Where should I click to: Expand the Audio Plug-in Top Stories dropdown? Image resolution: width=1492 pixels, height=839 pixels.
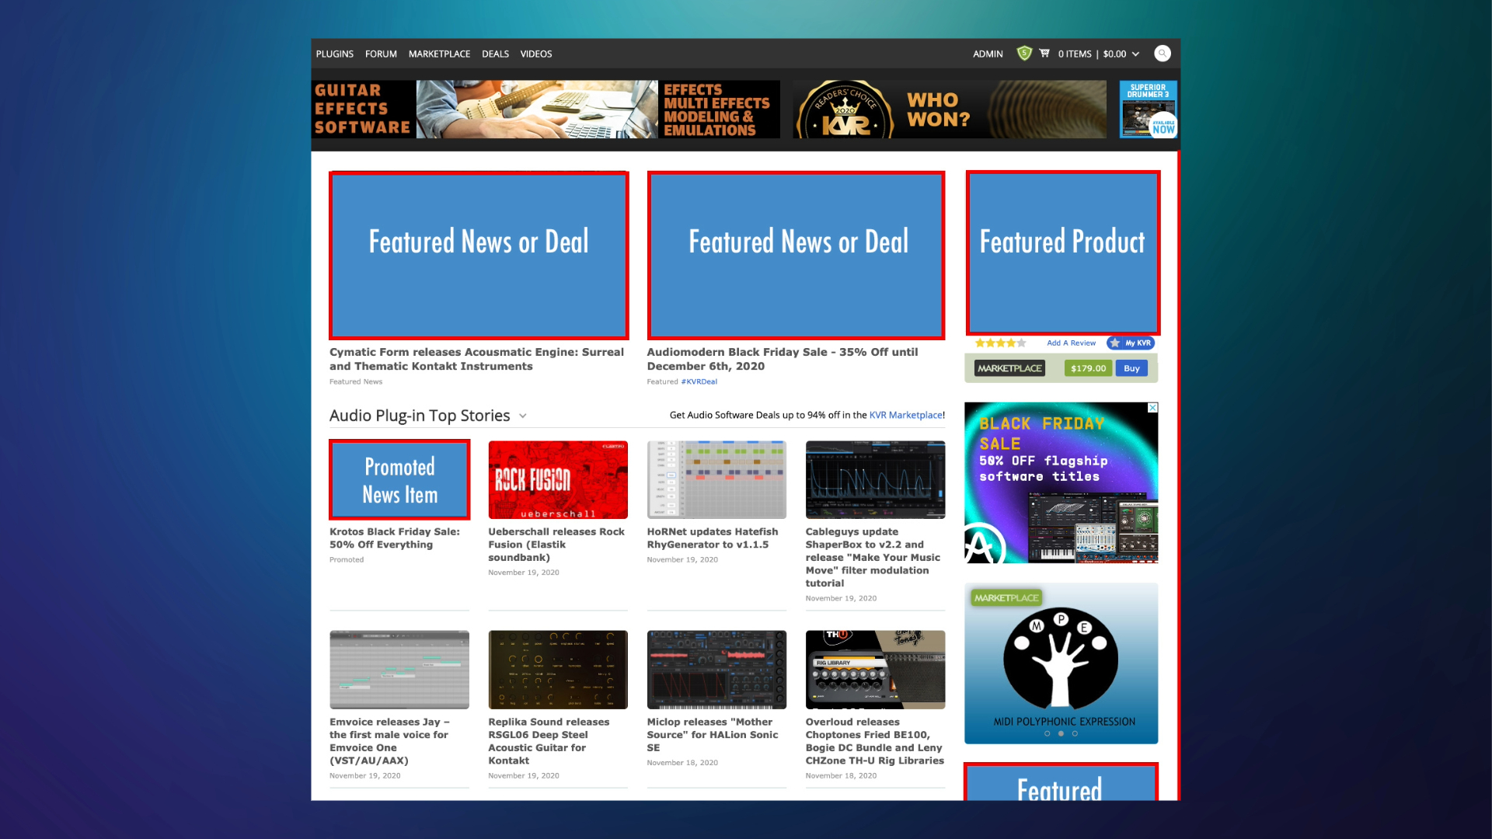tap(523, 416)
